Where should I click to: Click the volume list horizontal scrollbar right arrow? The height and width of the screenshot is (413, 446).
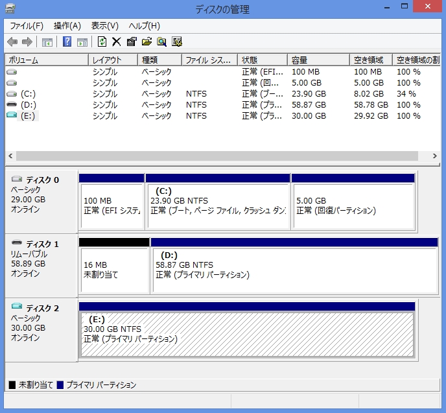pyautogui.click(x=434, y=157)
